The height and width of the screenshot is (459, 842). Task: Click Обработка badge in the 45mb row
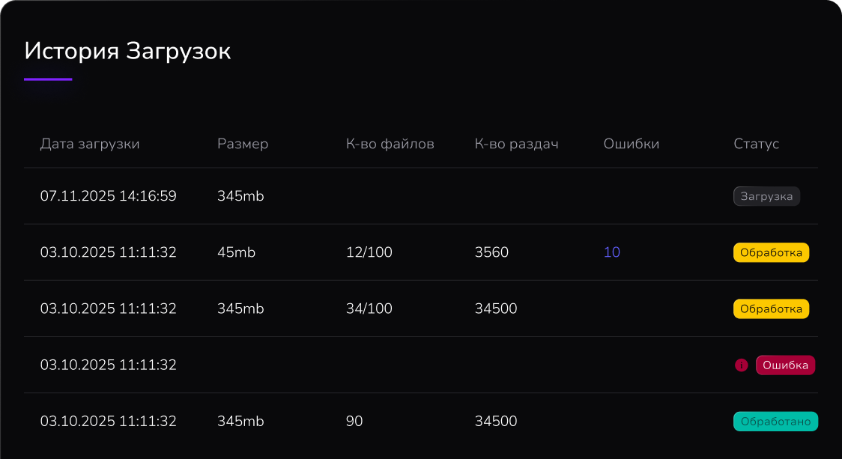point(771,252)
